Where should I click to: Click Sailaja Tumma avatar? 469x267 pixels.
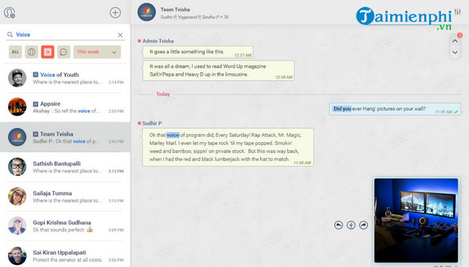click(x=17, y=196)
